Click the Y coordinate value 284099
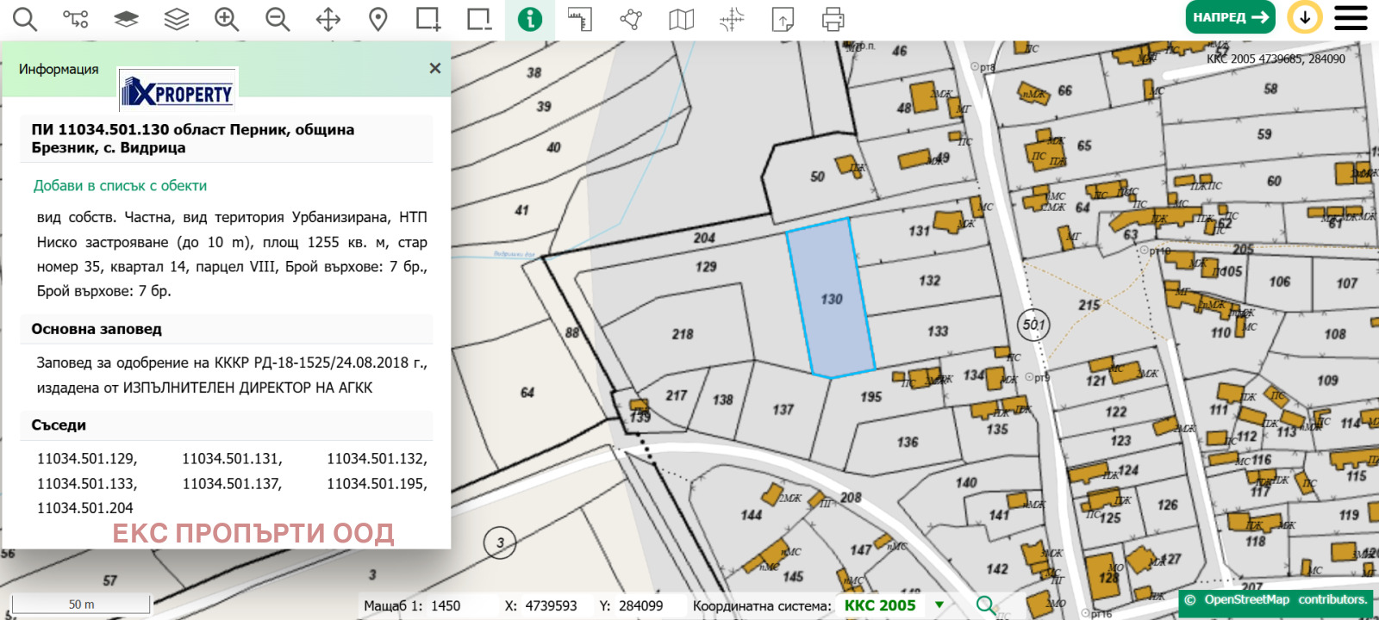 click(641, 605)
